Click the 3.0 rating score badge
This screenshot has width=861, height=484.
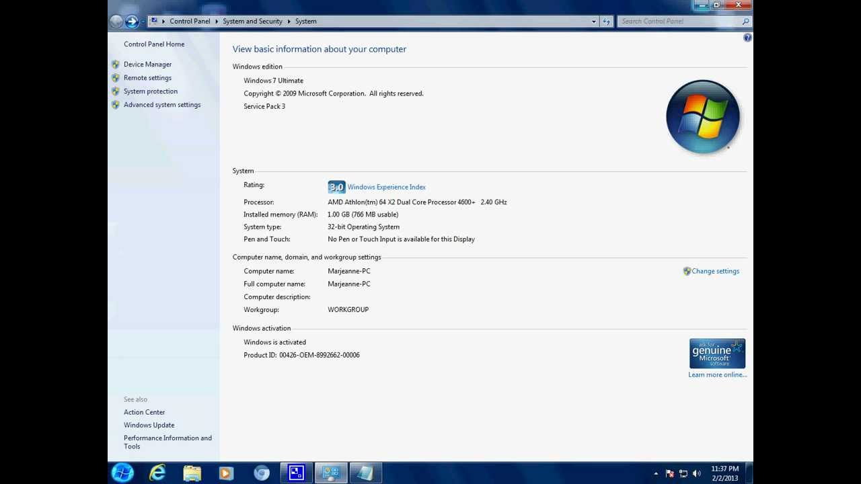pyautogui.click(x=336, y=187)
